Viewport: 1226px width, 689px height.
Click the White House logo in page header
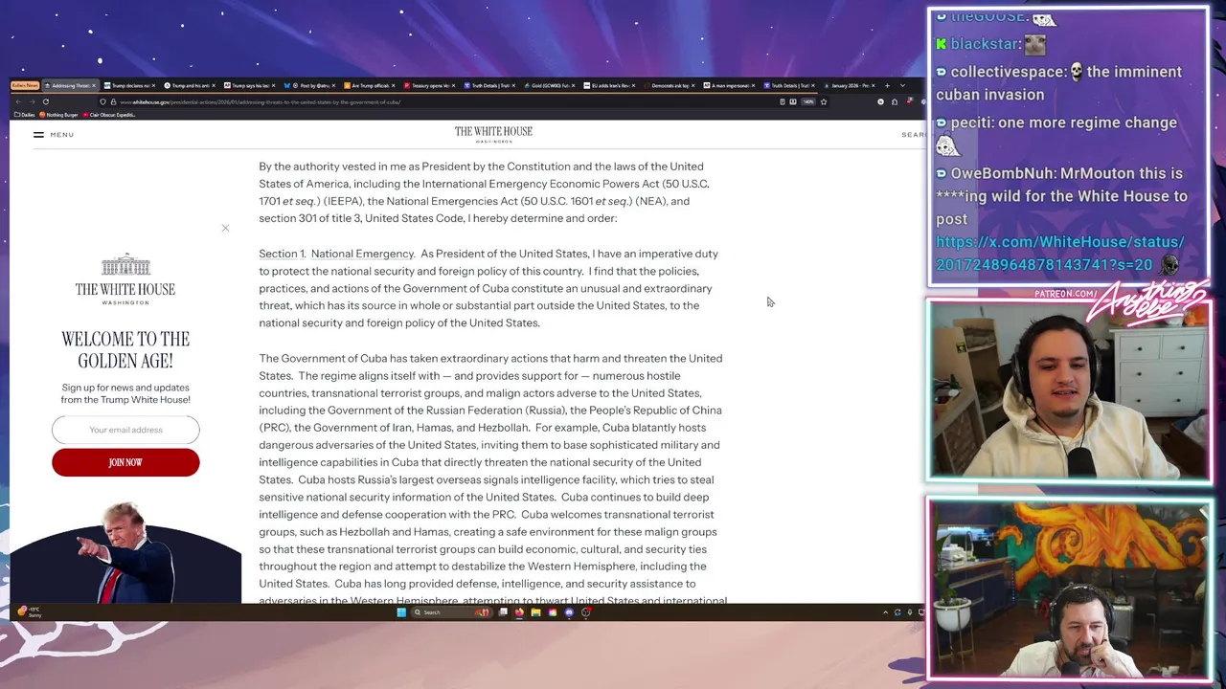[x=493, y=134]
